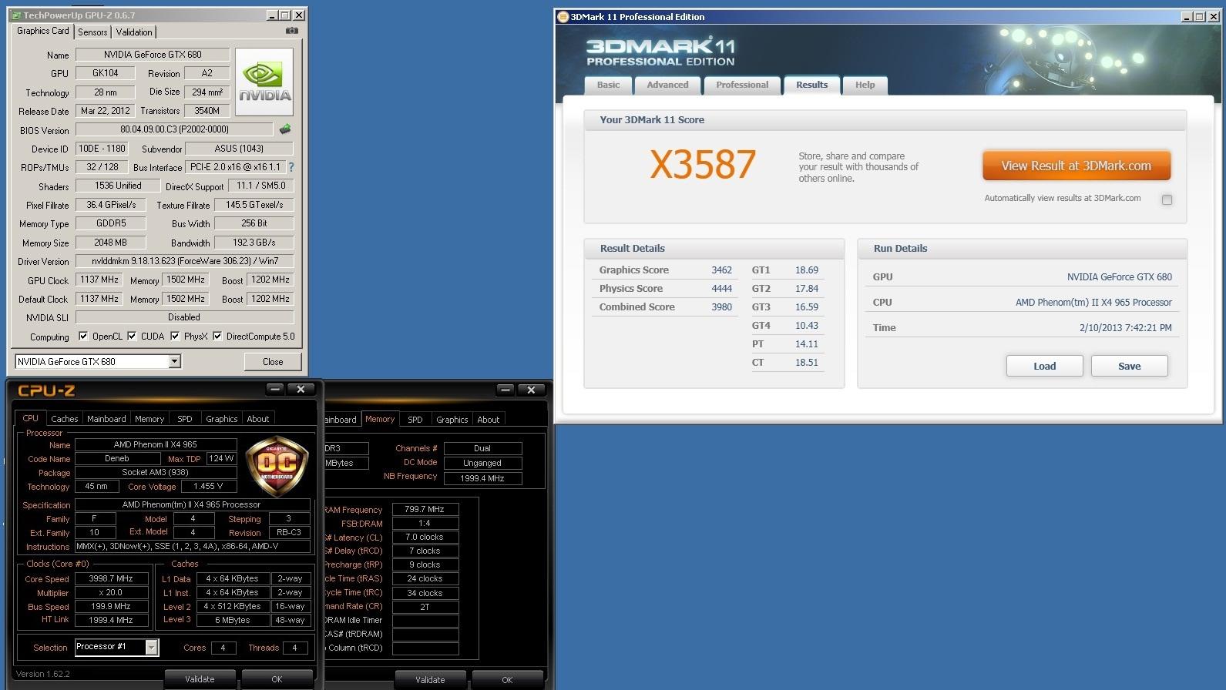Click OK in the front CPU-Z window
This screenshot has height=690, width=1226.
click(x=277, y=679)
